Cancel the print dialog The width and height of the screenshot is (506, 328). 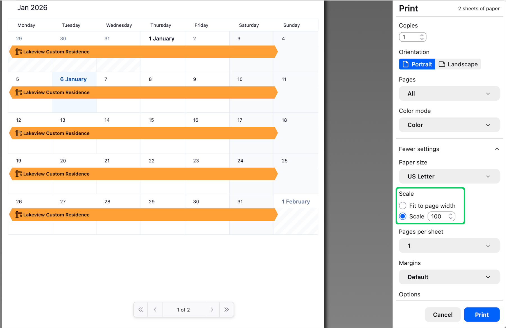click(x=442, y=315)
